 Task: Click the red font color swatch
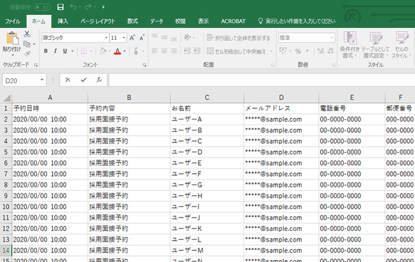(x=117, y=51)
